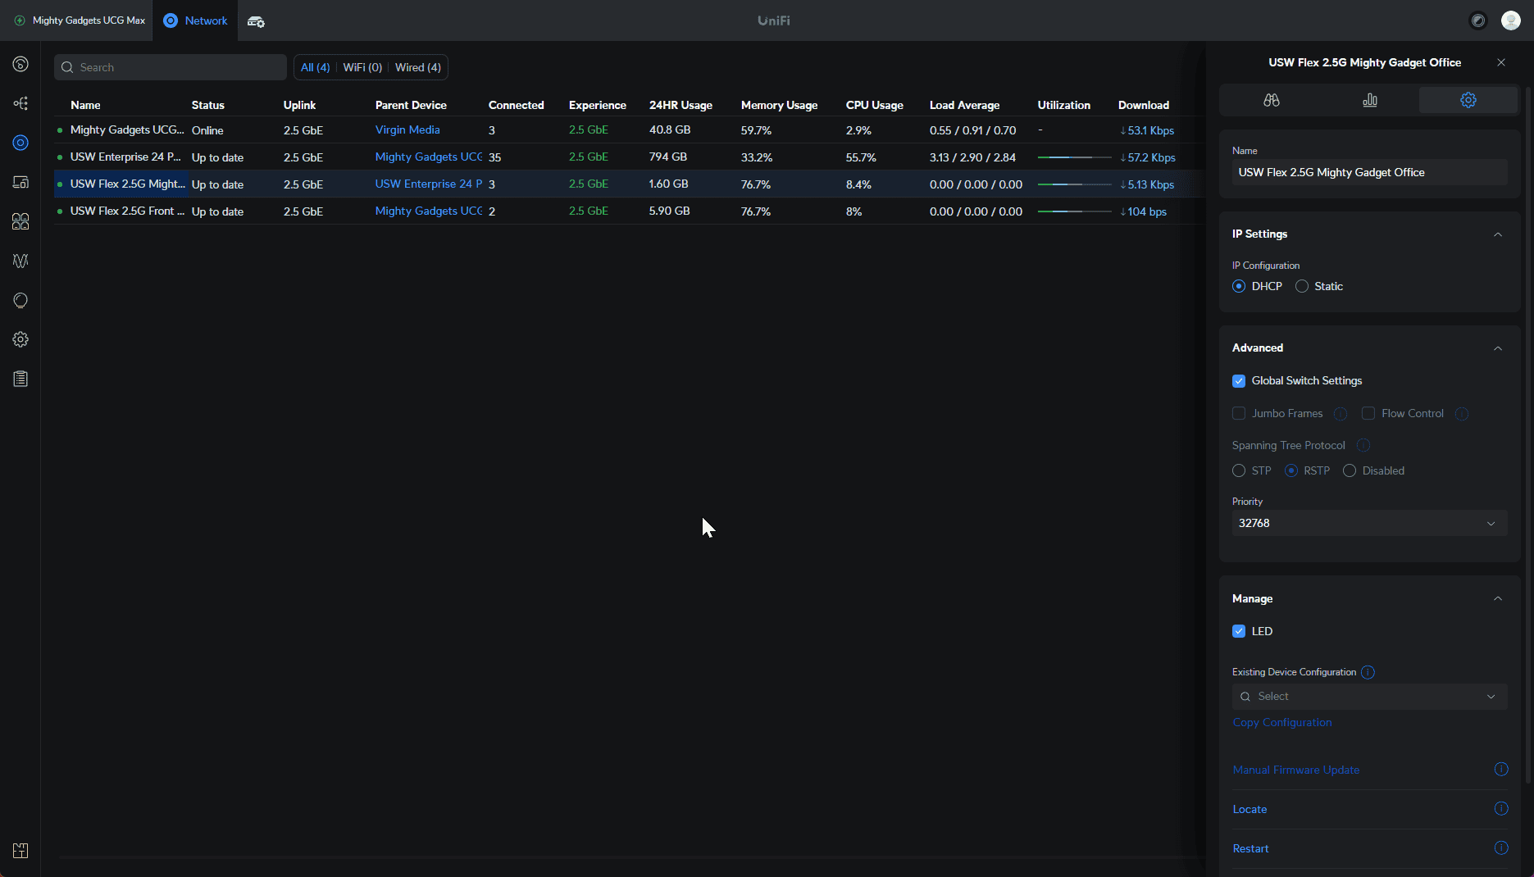Click the Restart link

point(1250,848)
